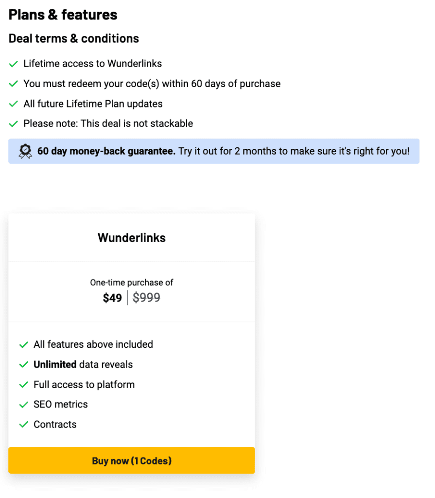Click the Contracts feature text
435x498 pixels.
point(55,425)
